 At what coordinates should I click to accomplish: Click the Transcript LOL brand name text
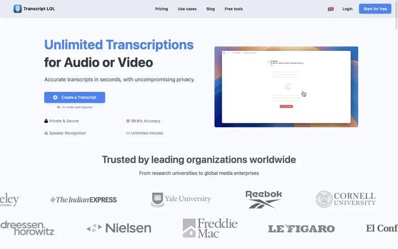[x=39, y=9]
